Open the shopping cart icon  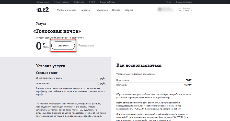180,10
